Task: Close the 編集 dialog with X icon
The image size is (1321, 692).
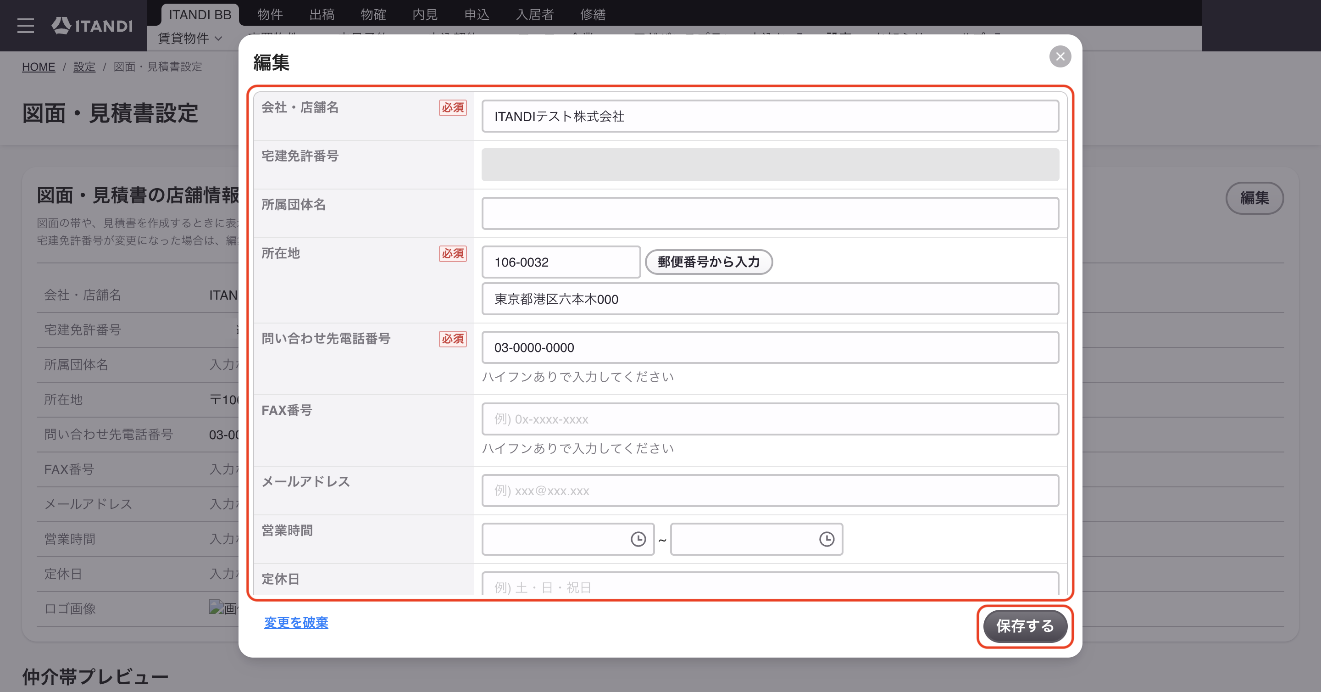Action: click(x=1060, y=56)
